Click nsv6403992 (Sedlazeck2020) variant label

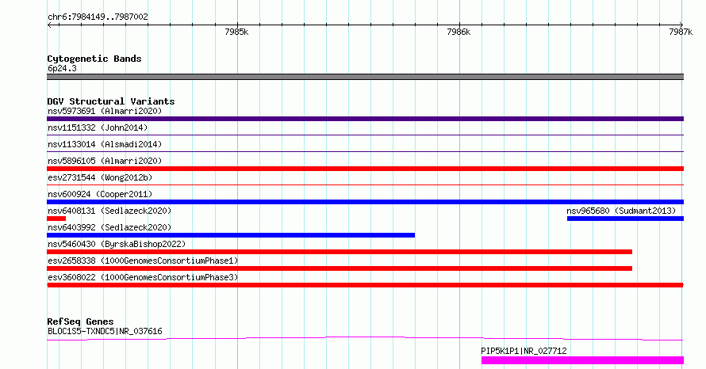[109, 227]
